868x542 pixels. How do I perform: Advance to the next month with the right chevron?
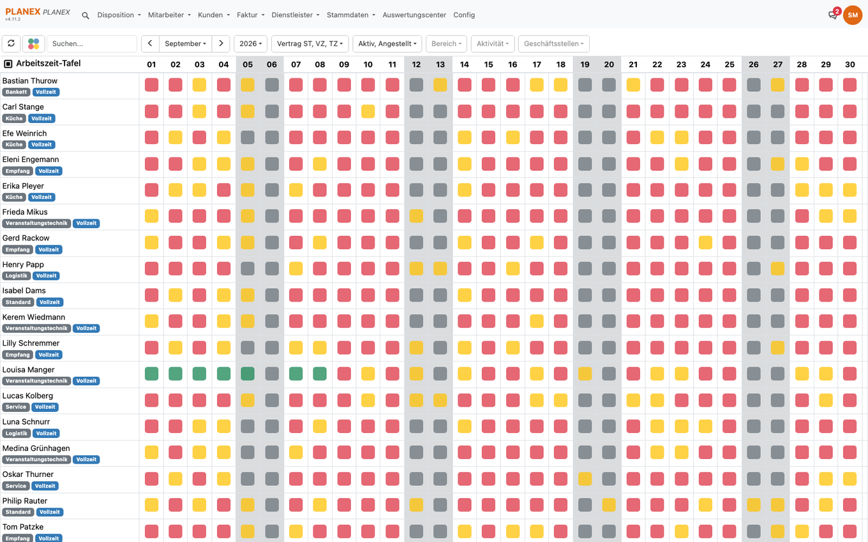pyautogui.click(x=221, y=44)
